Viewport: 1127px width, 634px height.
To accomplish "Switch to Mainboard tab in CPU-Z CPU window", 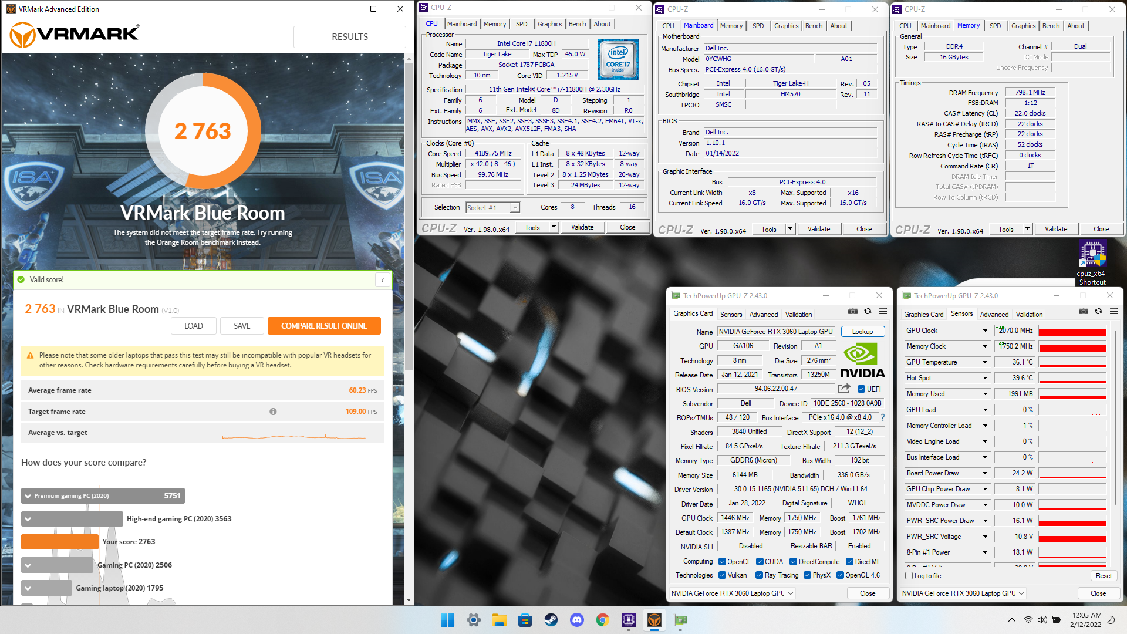I will tap(461, 24).
